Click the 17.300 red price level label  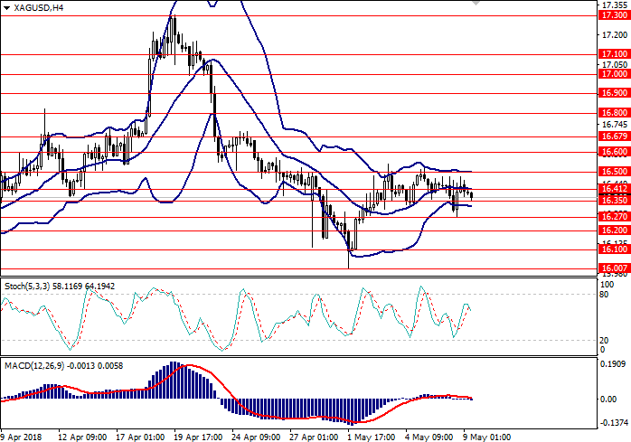614,15
